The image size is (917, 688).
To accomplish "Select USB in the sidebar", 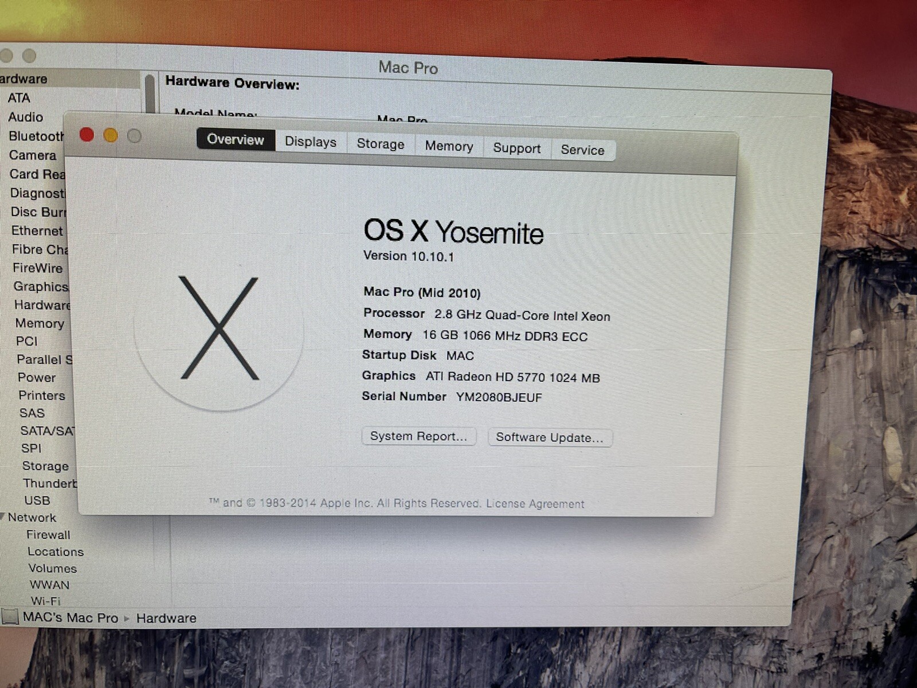I will [37, 501].
